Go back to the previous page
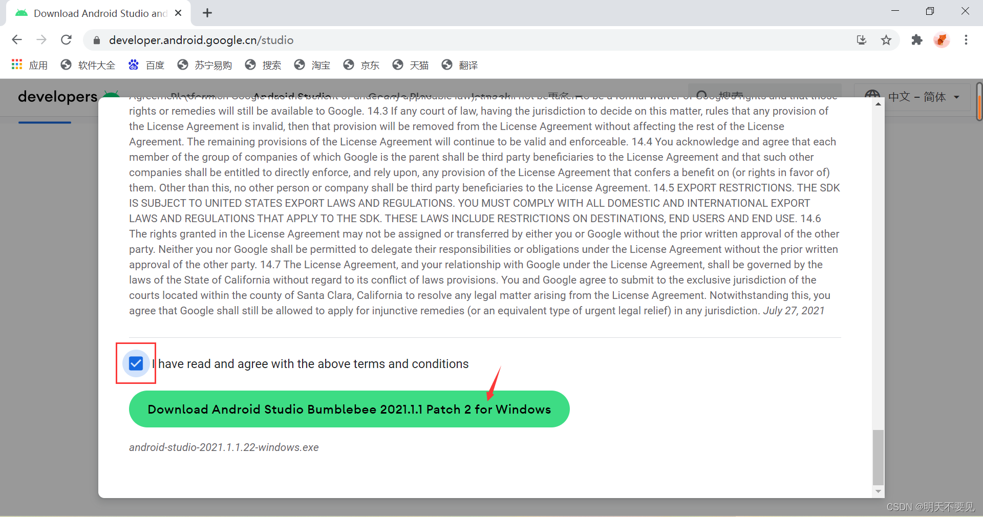 pos(17,40)
